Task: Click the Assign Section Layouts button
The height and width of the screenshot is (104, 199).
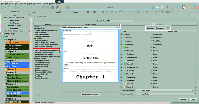Action: [x=91, y=95]
